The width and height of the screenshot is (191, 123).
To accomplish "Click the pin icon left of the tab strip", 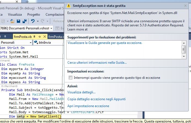I will 5,37.
